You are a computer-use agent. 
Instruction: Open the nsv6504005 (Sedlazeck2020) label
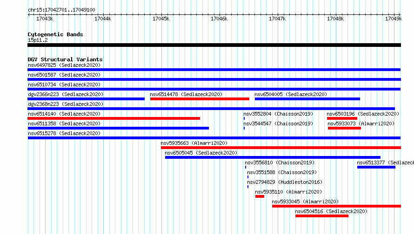tap(291, 94)
